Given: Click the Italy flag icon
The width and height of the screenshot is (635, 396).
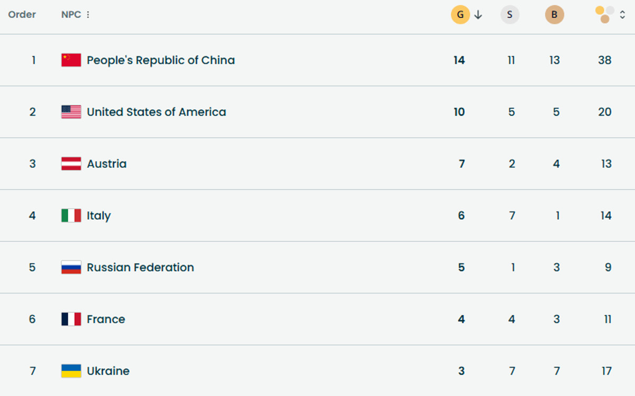Looking at the screenshot, I should (71, 216).
